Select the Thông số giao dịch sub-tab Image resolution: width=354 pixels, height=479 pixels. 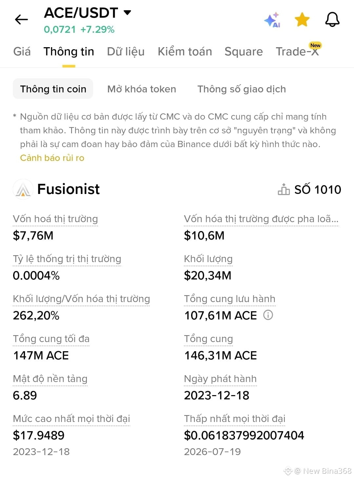point(242,89)
